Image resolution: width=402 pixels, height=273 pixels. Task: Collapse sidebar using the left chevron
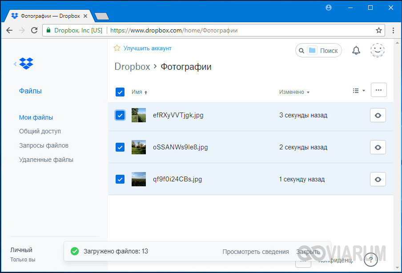(15, 64)
